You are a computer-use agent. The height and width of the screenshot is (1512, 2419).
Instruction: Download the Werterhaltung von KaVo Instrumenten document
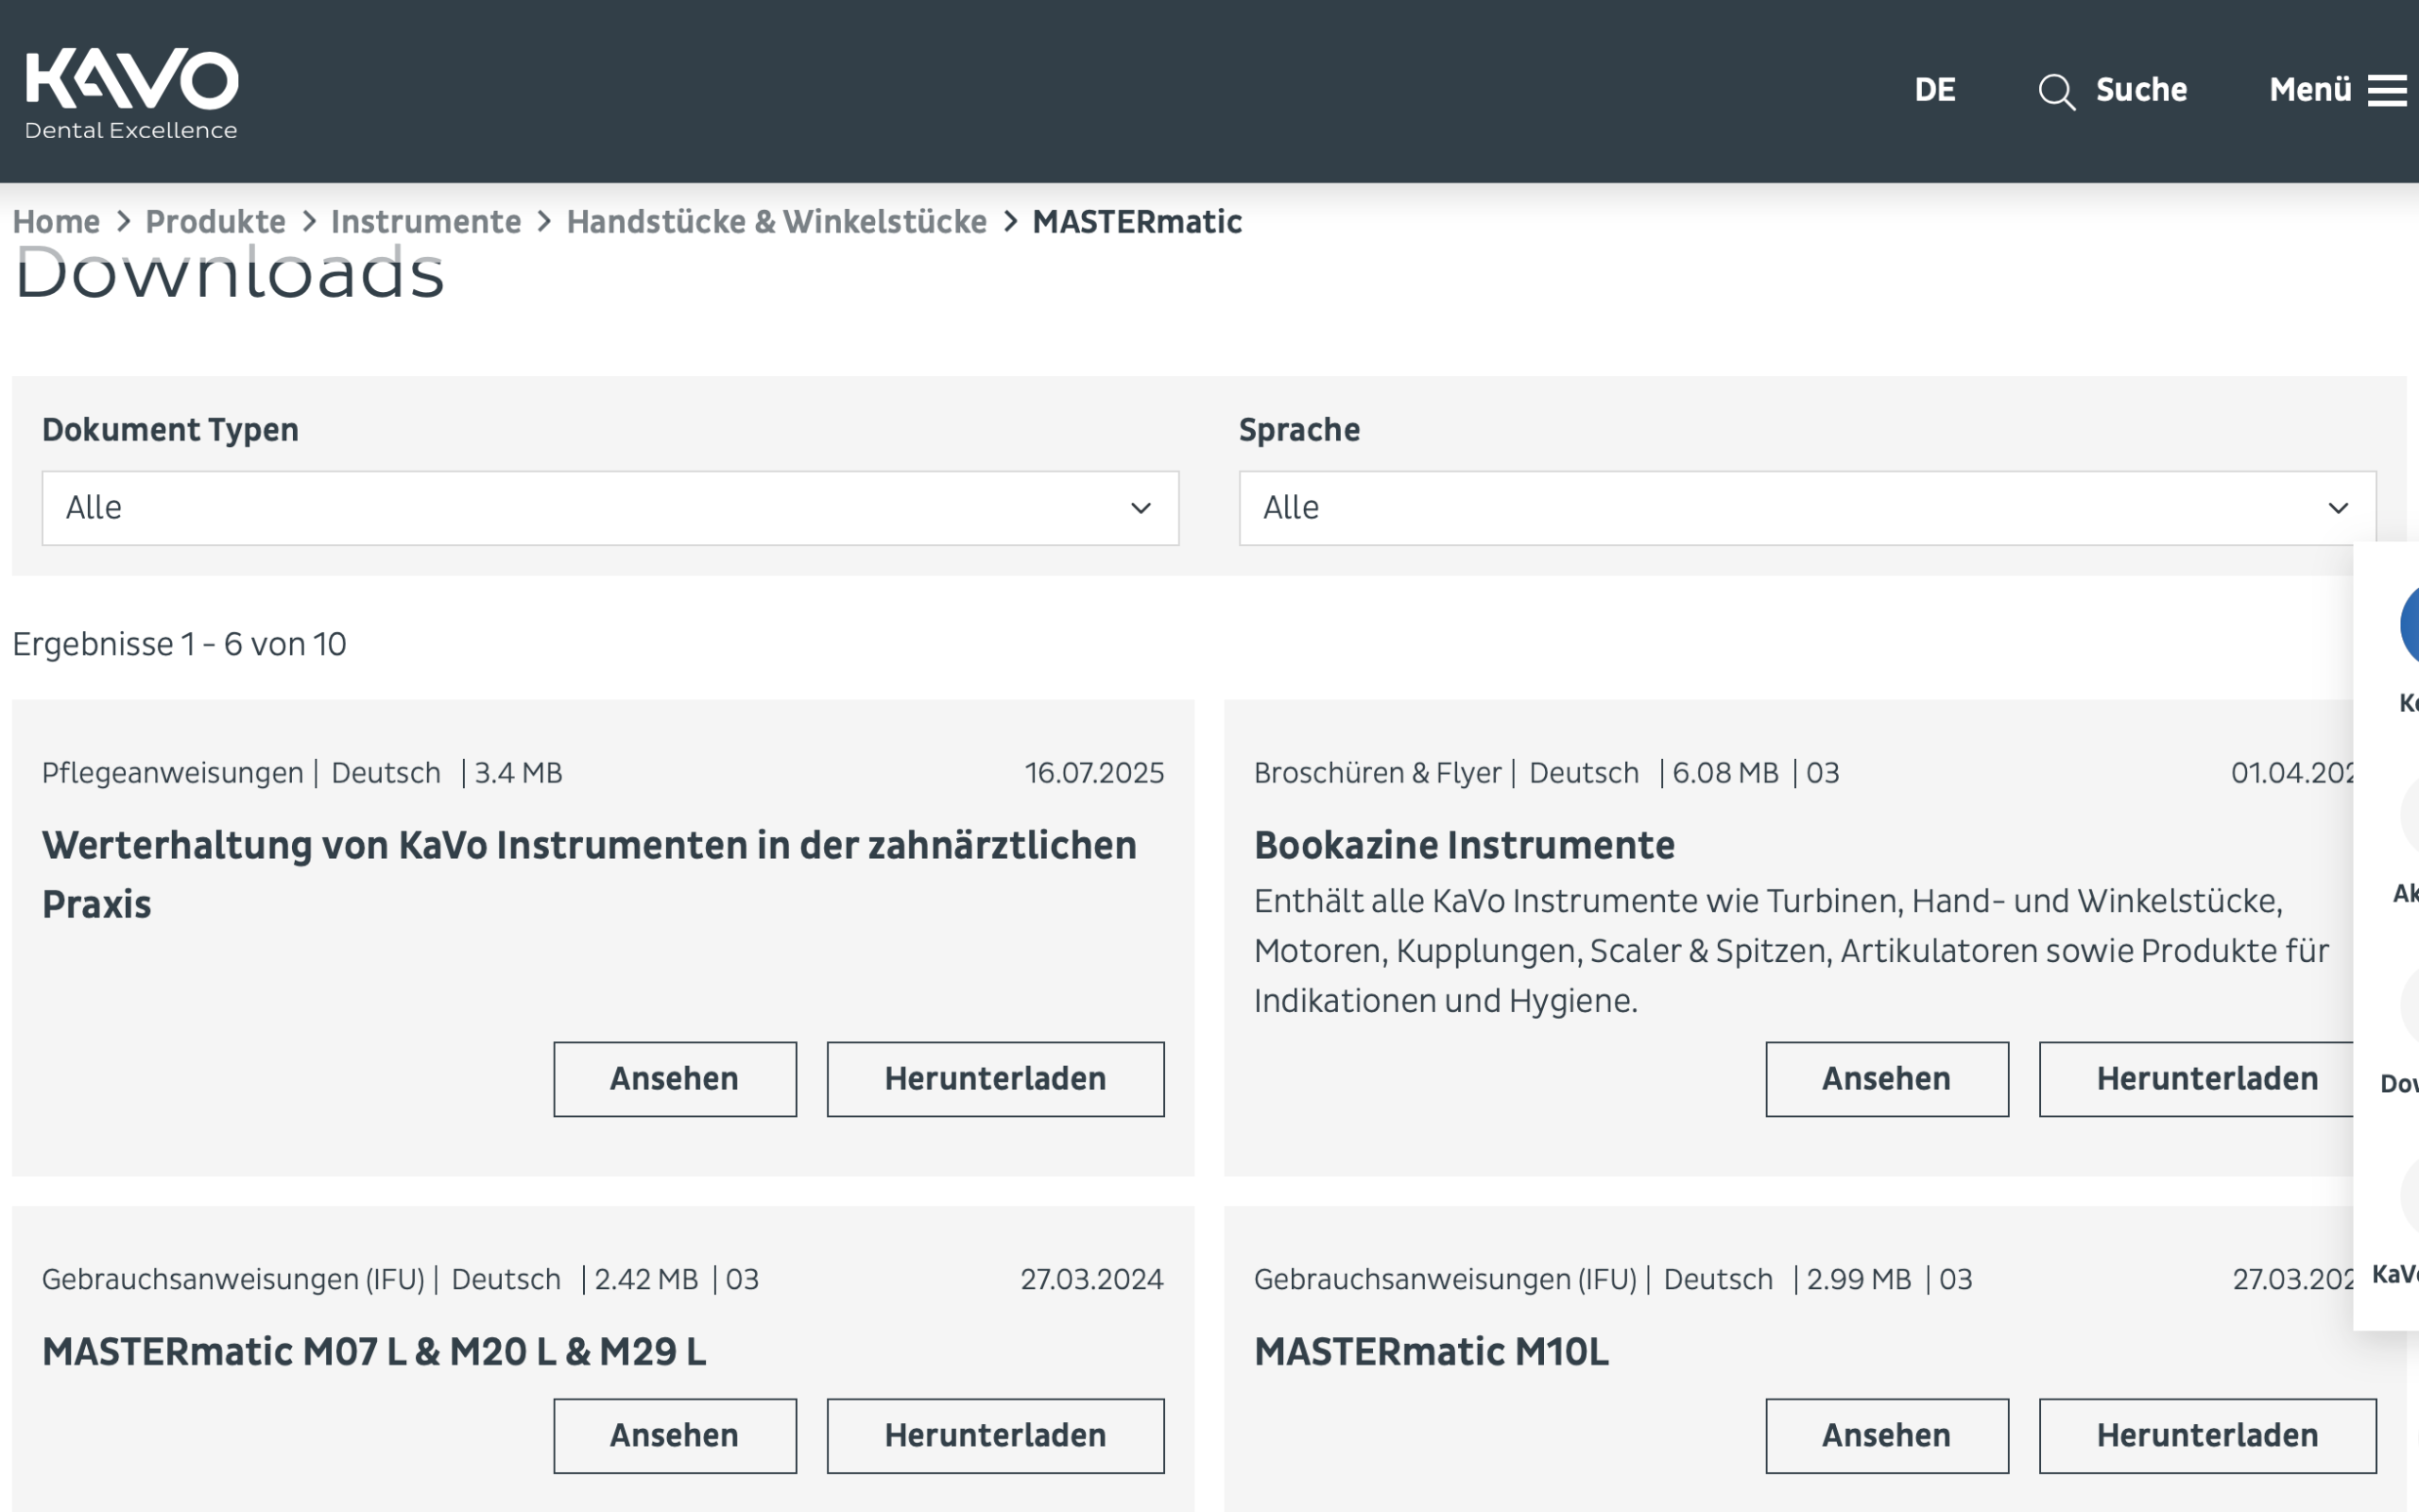point(996,1079)
